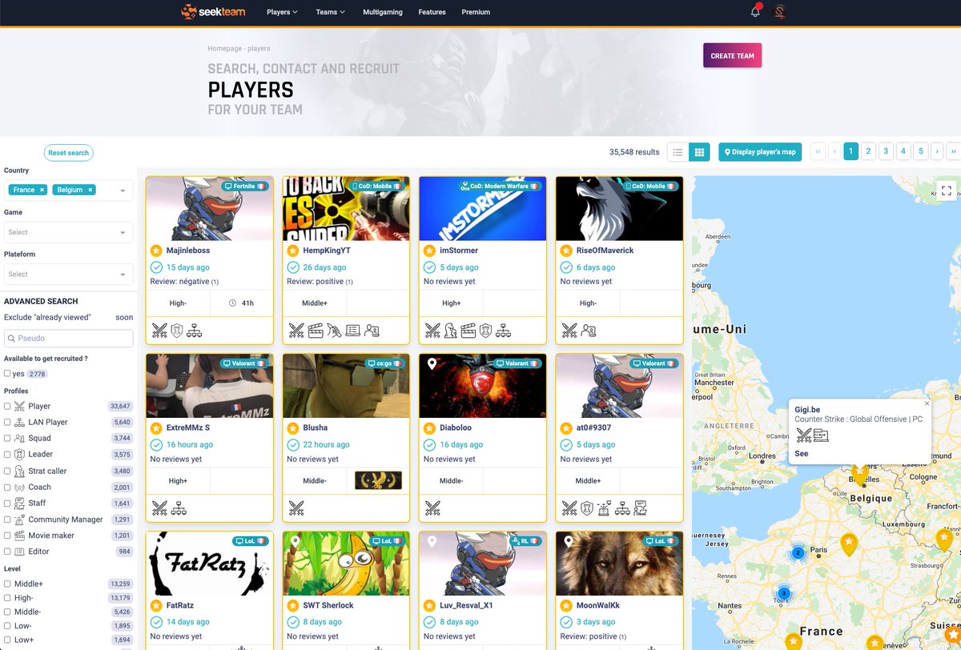Click the swords icon in Gigi.be popup
Screen dimensions: 961x650
(x=803, y=435)
